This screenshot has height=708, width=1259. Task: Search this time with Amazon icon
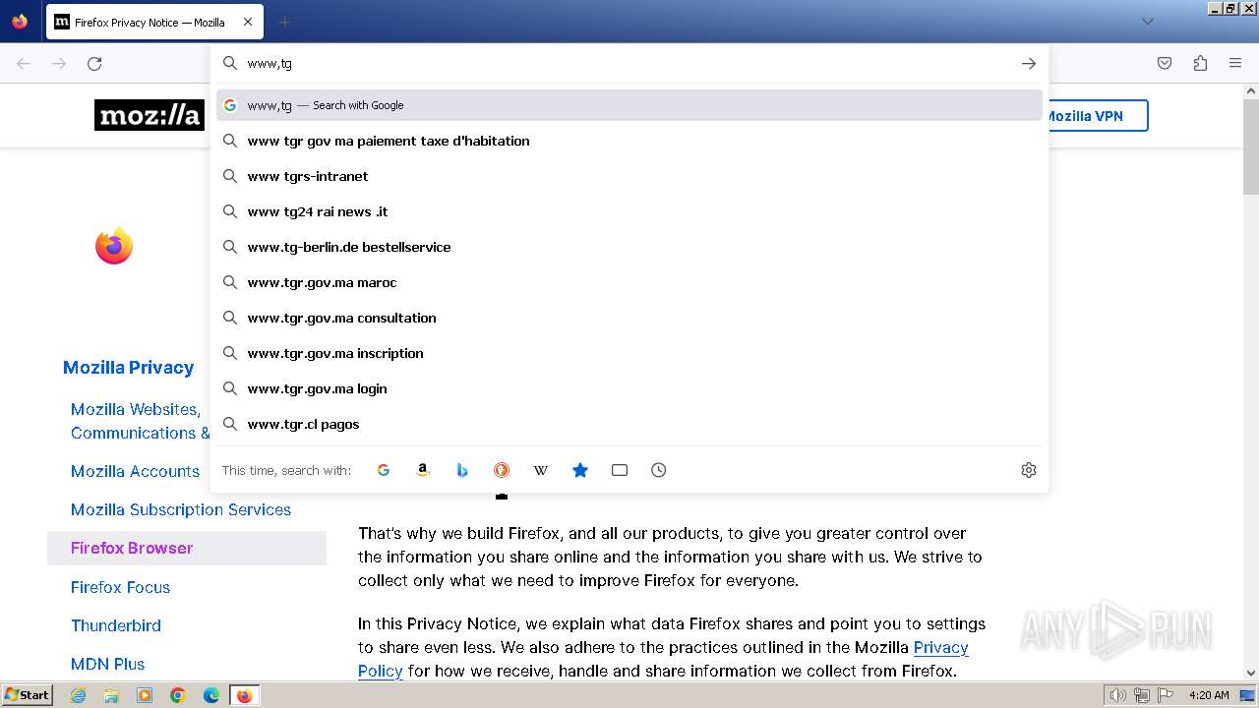pyautogui.click(x=423, y=470)
